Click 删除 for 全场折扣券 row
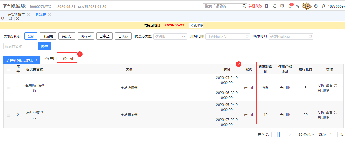Viewport: 345px width, 143px height. (x=326, y=90)
